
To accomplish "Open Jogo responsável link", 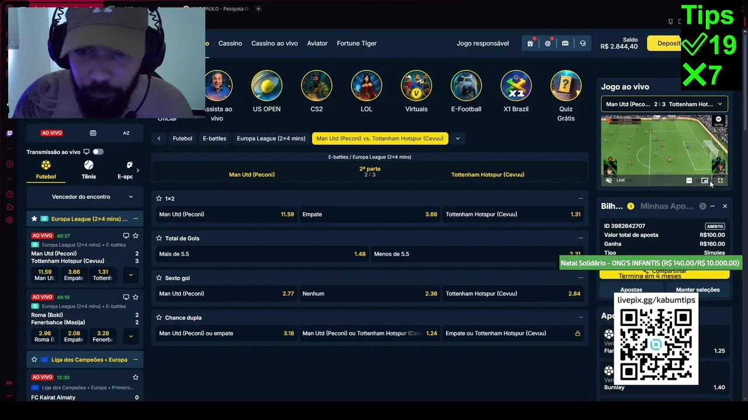I will (x=483, y=43).
